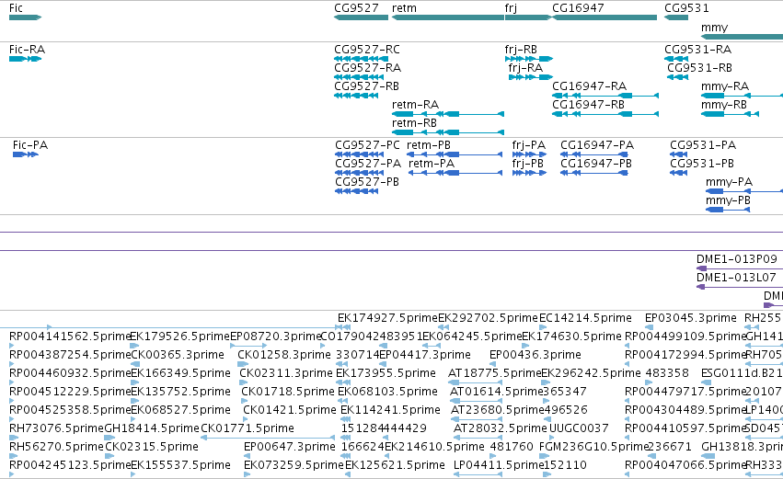Click EST EP08720.3prime
The height and width of the screenshot is (479, 783).
pyautogui.click(x=276, y=336)
